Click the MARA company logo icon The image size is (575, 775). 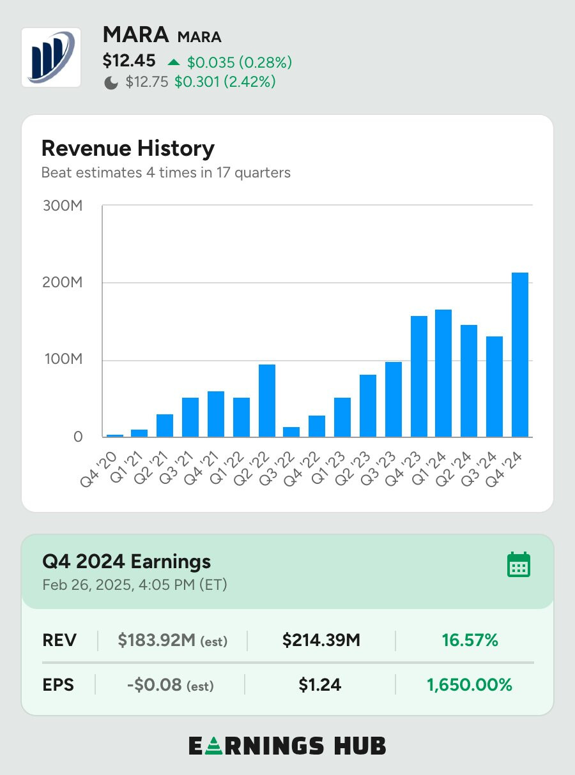click(51, 57)
